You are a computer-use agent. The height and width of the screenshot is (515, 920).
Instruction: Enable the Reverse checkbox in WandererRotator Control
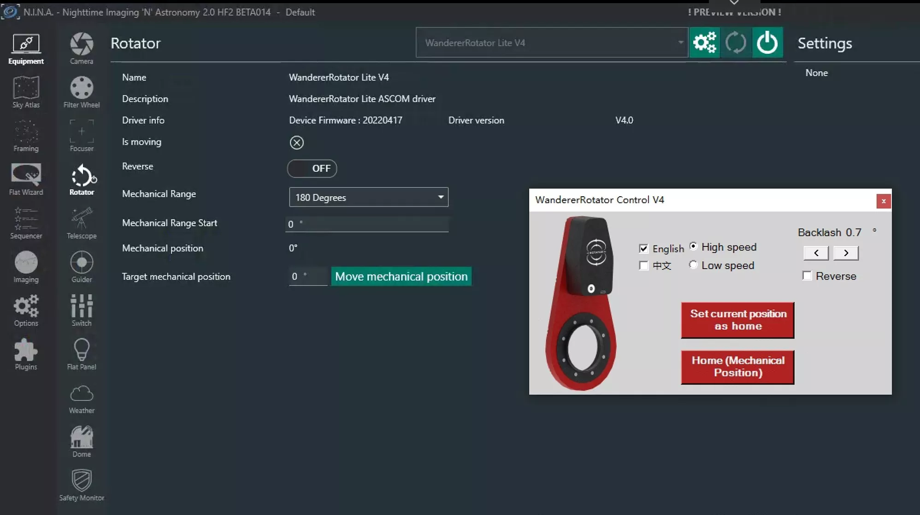(807, 276)
